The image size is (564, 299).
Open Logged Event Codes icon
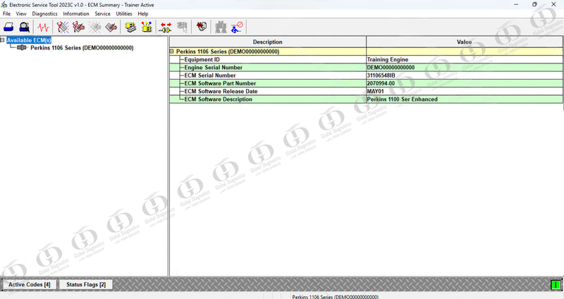111,27
